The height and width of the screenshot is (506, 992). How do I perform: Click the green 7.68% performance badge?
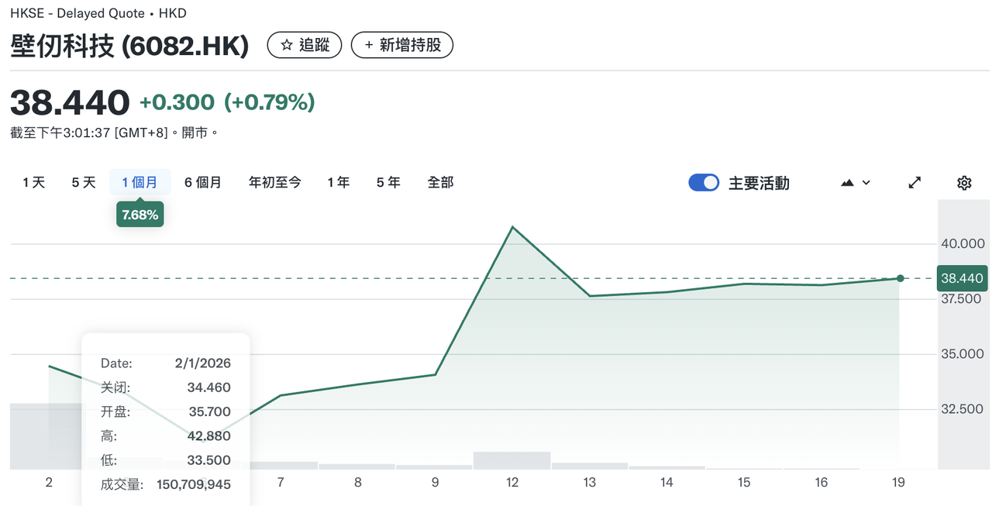pos(139,214)
